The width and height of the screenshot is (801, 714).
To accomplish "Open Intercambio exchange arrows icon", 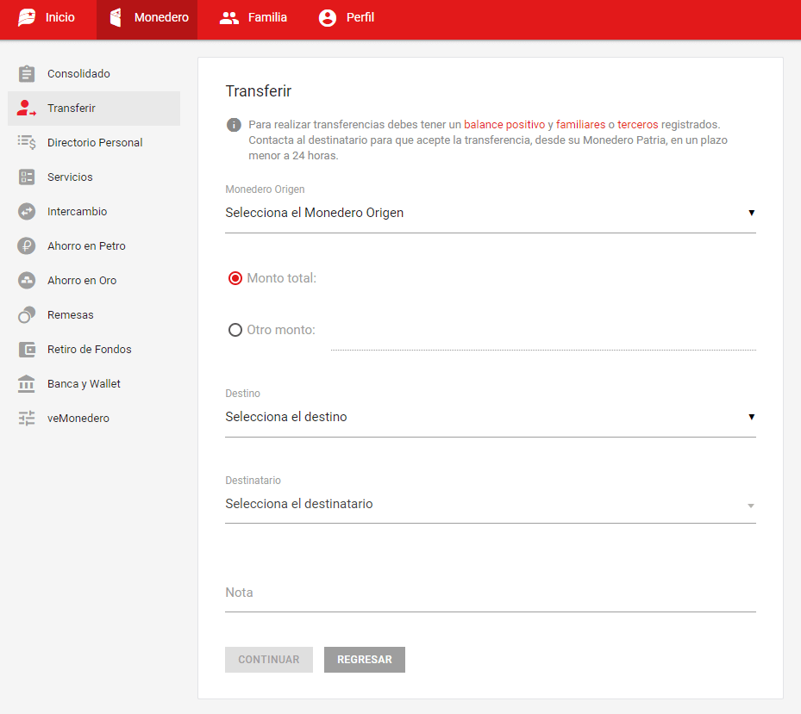I will pos(27,212).
